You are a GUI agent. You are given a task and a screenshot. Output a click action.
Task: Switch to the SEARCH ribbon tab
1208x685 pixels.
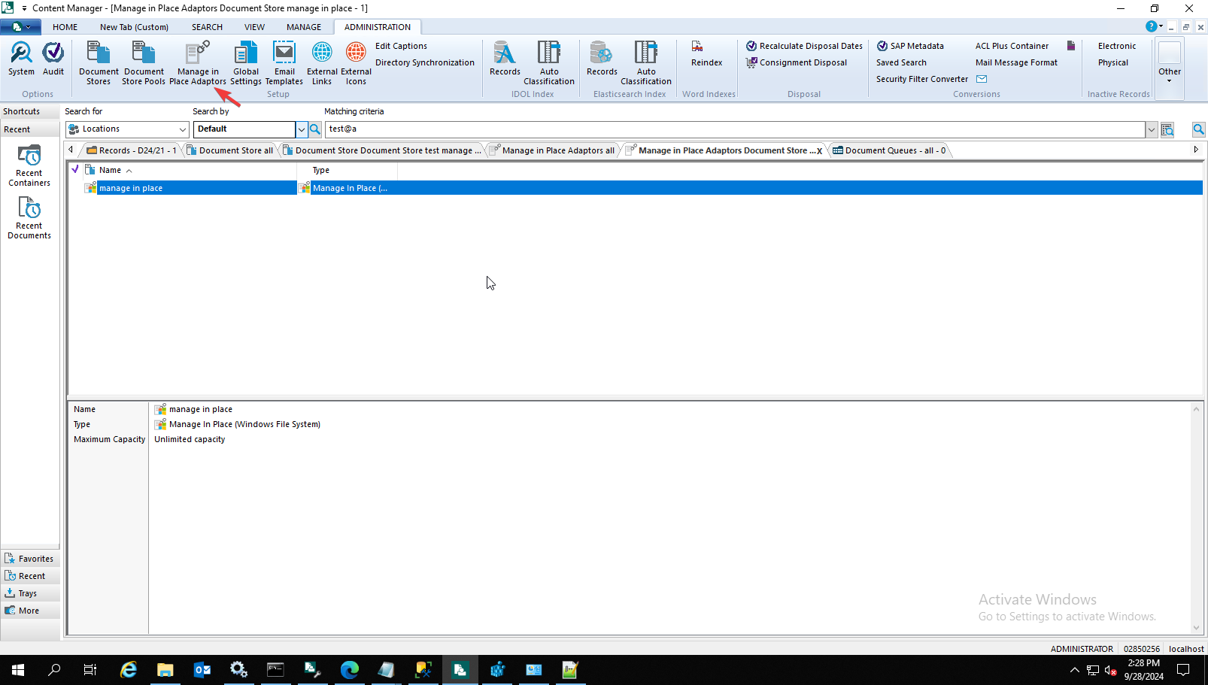point(207,27)
